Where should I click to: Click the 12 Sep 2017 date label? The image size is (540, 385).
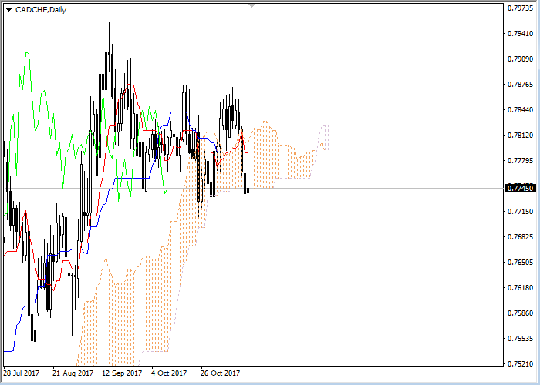pos(122,373)
